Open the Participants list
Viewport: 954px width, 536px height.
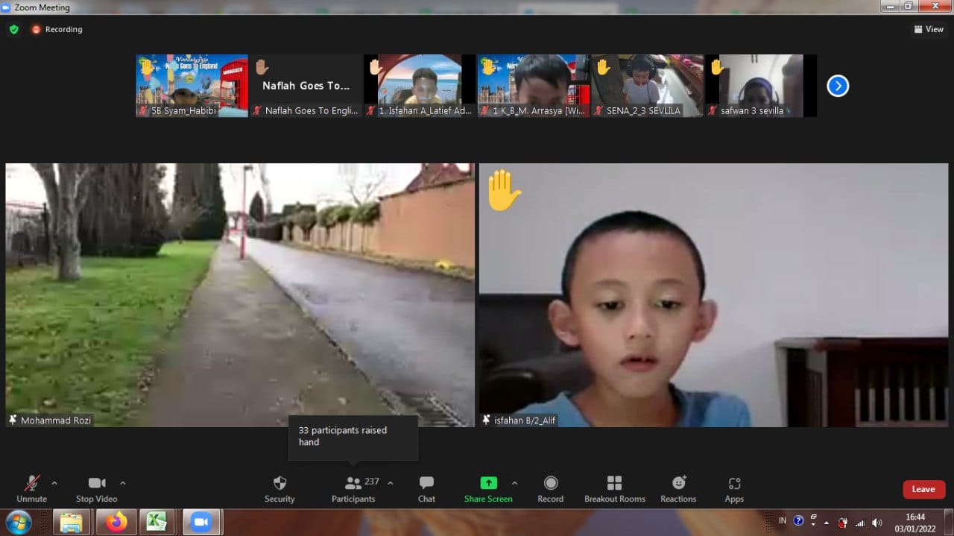[x=353, y=488]
